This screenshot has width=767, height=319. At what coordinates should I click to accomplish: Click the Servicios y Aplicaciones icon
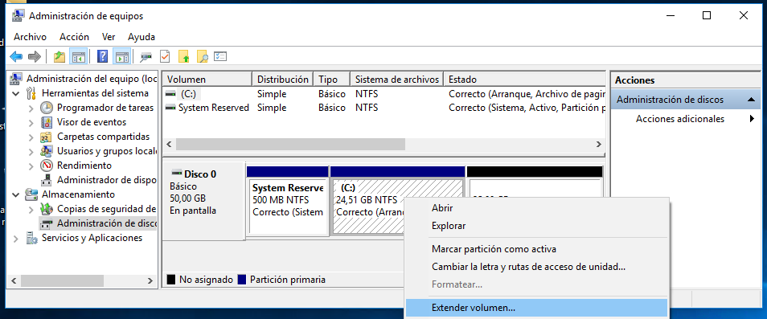31,238
